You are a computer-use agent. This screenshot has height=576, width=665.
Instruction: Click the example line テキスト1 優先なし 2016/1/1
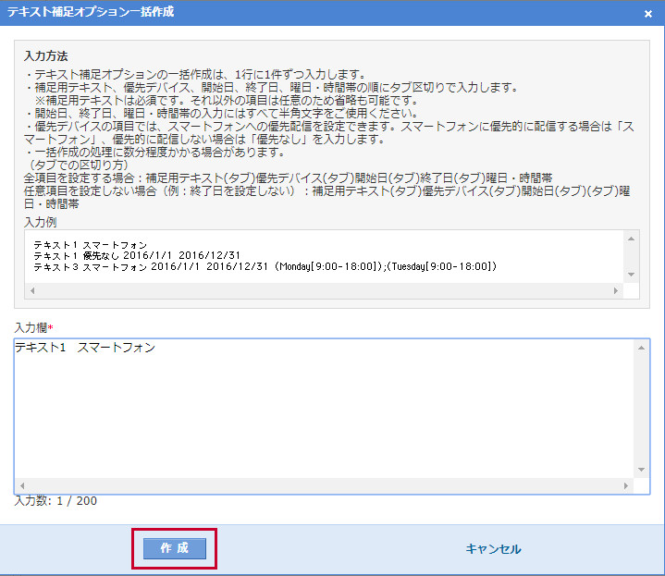pos(137,255)
